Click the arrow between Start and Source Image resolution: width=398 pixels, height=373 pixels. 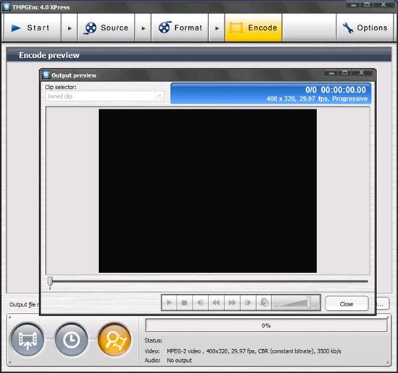click(x=69, y=28)
